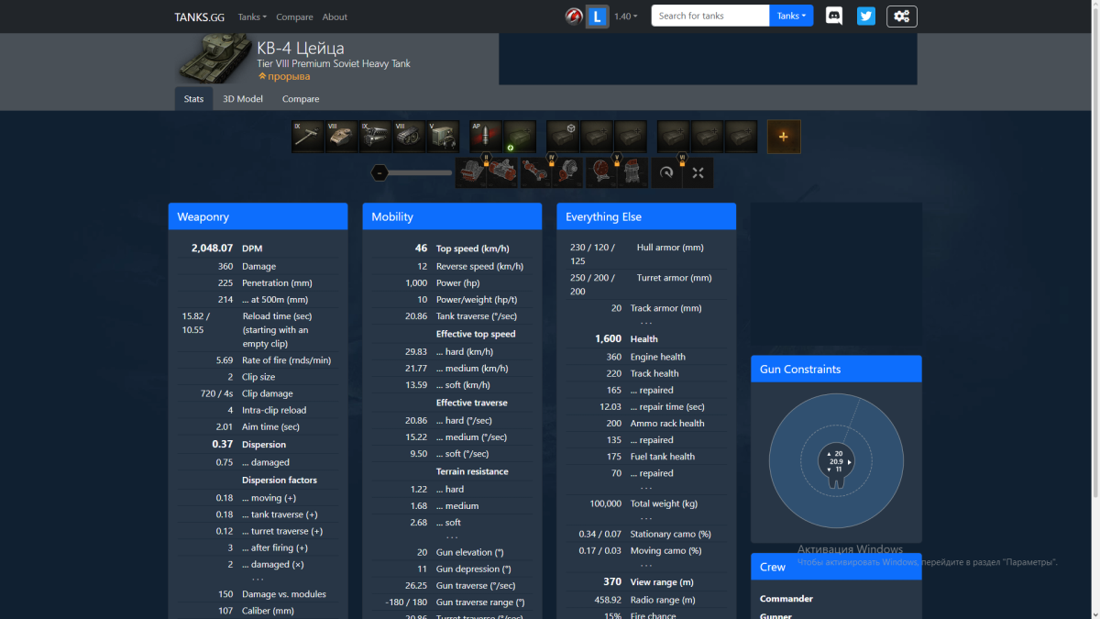Click the Everything Else panel header
Image resolution: width=1100 pixels, height=619 pixels.
[x=646, y=216]
